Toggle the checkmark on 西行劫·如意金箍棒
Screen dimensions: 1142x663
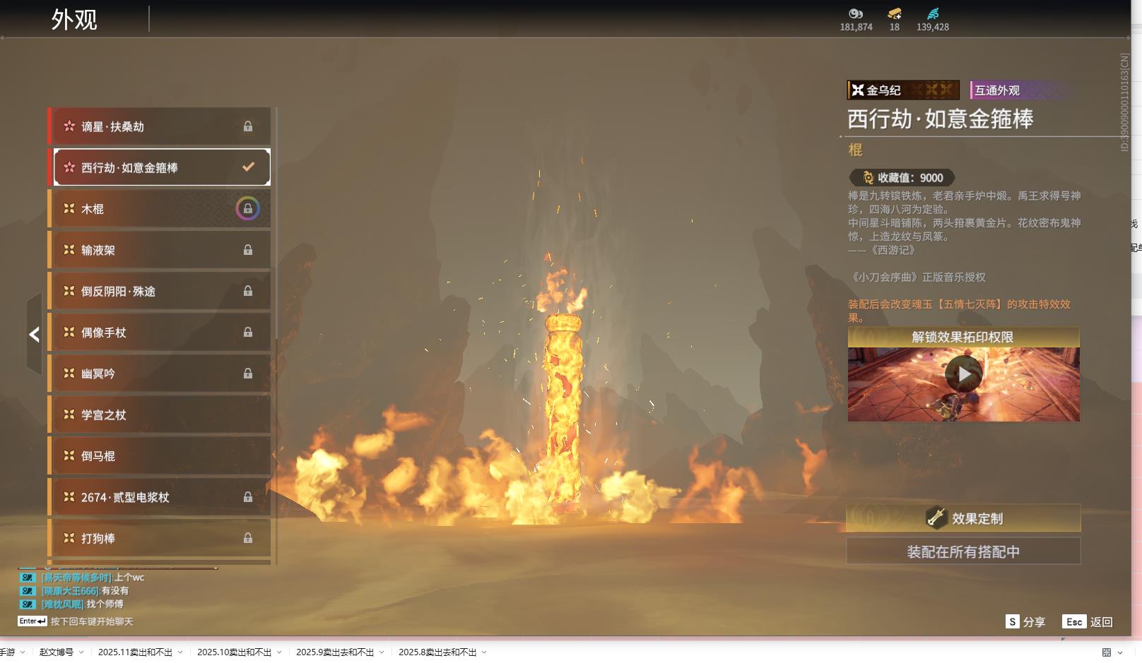tap(248, 167)
